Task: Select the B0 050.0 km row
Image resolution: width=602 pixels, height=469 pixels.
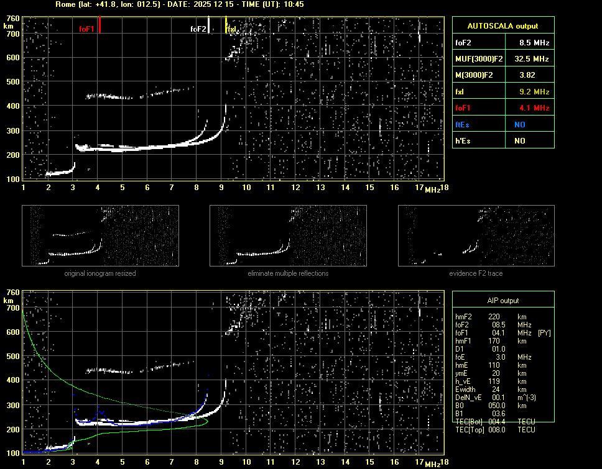Action: coord(494,406)
